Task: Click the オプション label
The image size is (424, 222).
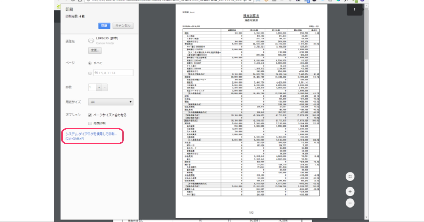Action: coord(73,115)
